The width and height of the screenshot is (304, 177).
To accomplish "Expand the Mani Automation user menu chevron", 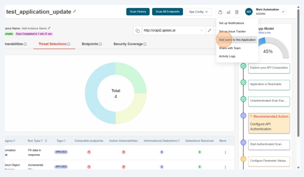I will coord(283,12).
